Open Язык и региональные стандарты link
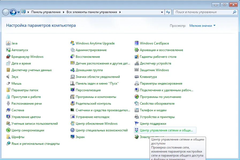 click(36, 144)
